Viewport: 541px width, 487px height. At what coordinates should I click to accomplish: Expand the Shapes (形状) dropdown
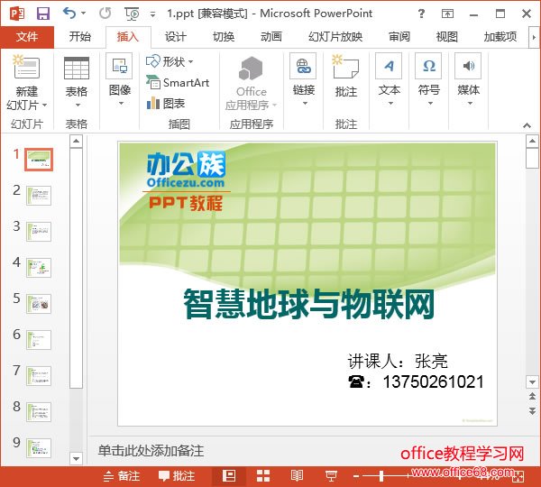[x=191, y=62]
